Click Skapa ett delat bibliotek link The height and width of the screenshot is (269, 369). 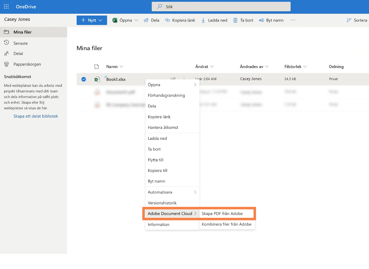(36, 116)
